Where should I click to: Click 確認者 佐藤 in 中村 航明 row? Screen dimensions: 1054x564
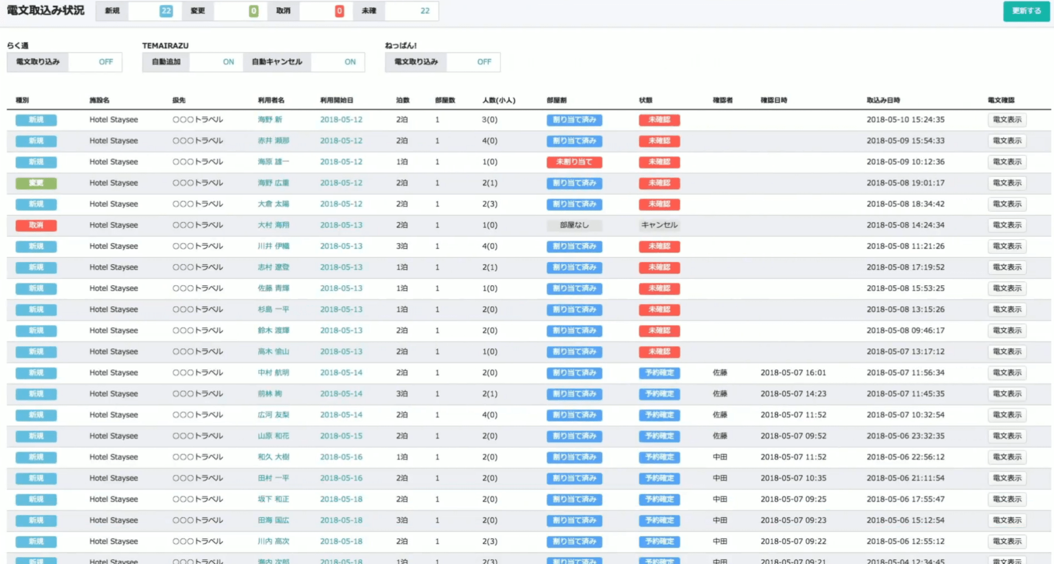(x=720, y=373)
